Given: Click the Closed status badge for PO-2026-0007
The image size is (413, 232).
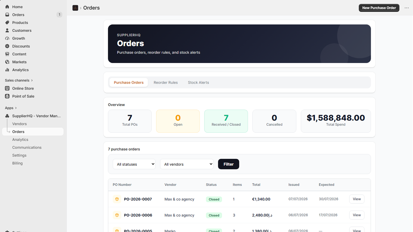Looking at the screenshot, I should pyautogui.click(x=214, y=199).
